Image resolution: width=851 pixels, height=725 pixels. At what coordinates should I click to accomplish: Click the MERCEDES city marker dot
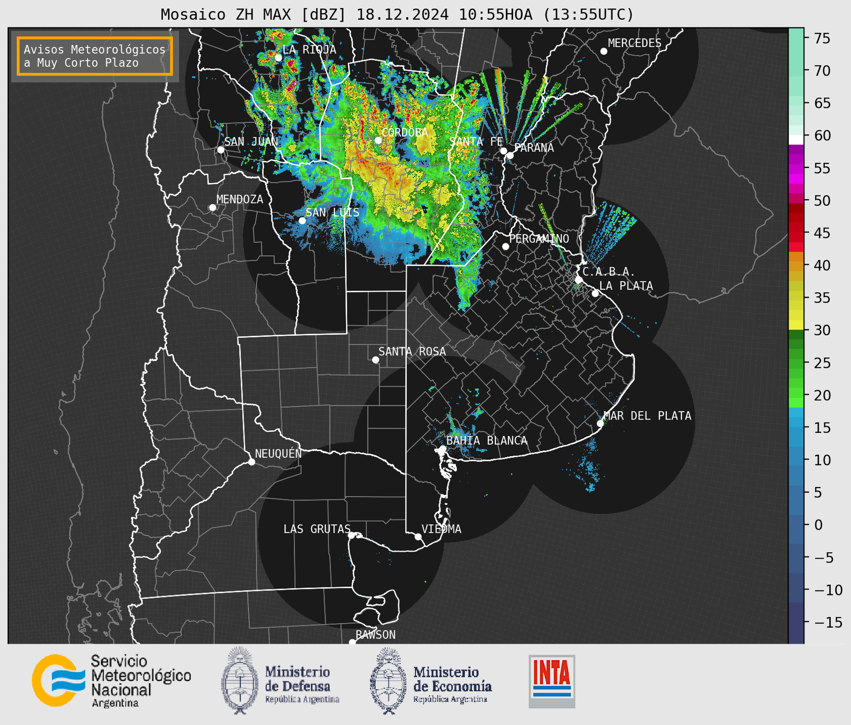tap(604, 51)
